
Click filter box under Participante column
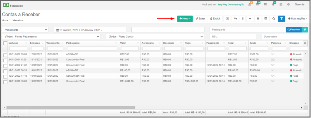pos(92,48)
